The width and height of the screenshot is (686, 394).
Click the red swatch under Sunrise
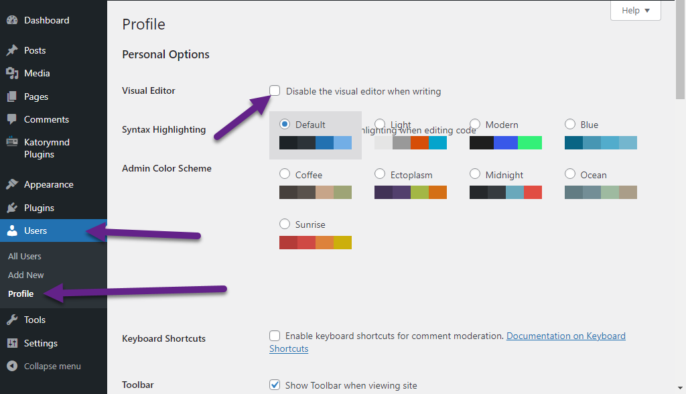click(x=288, y=242)
